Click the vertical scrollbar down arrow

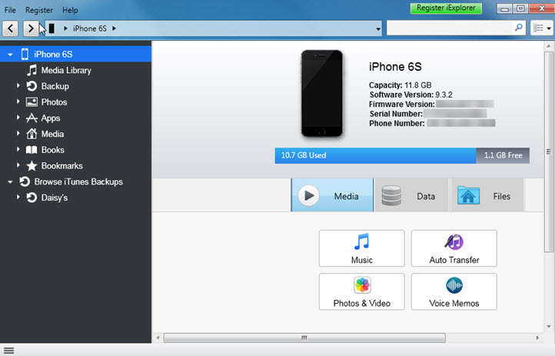(549, 326)
